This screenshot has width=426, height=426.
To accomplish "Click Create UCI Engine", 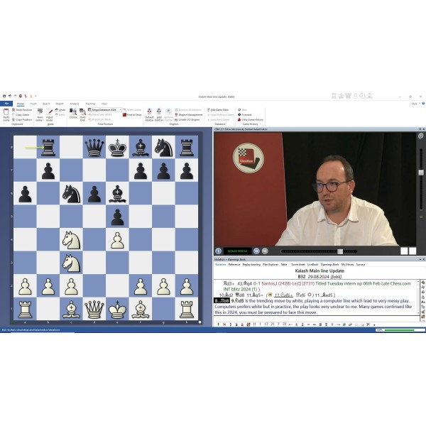I will (x=187, y=119).
